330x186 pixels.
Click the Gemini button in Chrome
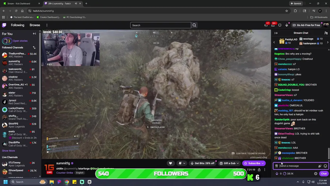tap(296, 4)
